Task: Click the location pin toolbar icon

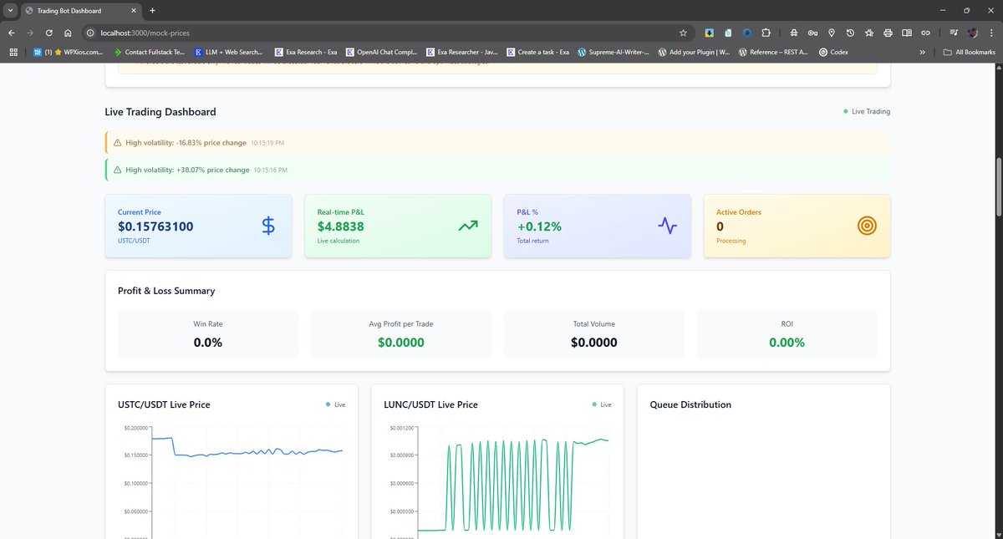Action: point(831,33)
